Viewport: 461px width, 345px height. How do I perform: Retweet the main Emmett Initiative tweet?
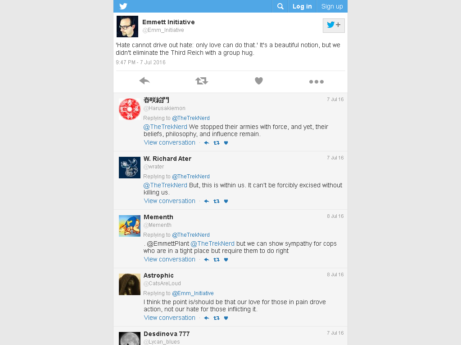[202, 81]
